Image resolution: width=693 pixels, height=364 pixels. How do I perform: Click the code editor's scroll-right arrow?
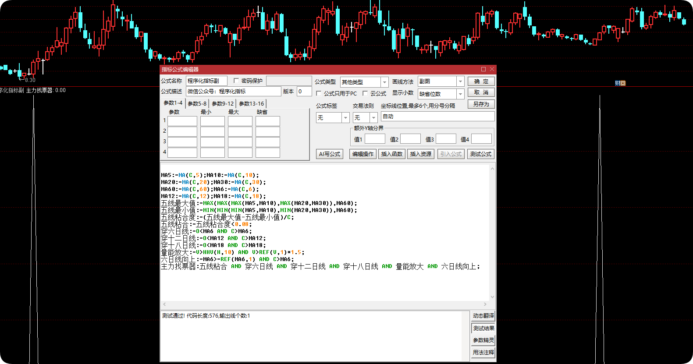pos(485,304)
